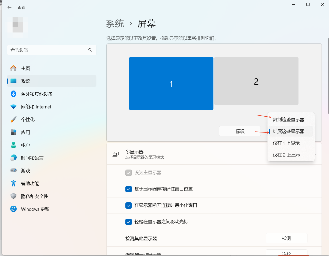Screen dimensions: 329x256
Task: Click 系统 breadcrumb link
Action: [x=115, y=24]
